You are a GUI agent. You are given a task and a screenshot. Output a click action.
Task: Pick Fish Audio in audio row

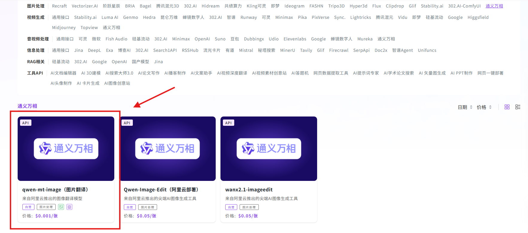(116, 39)
